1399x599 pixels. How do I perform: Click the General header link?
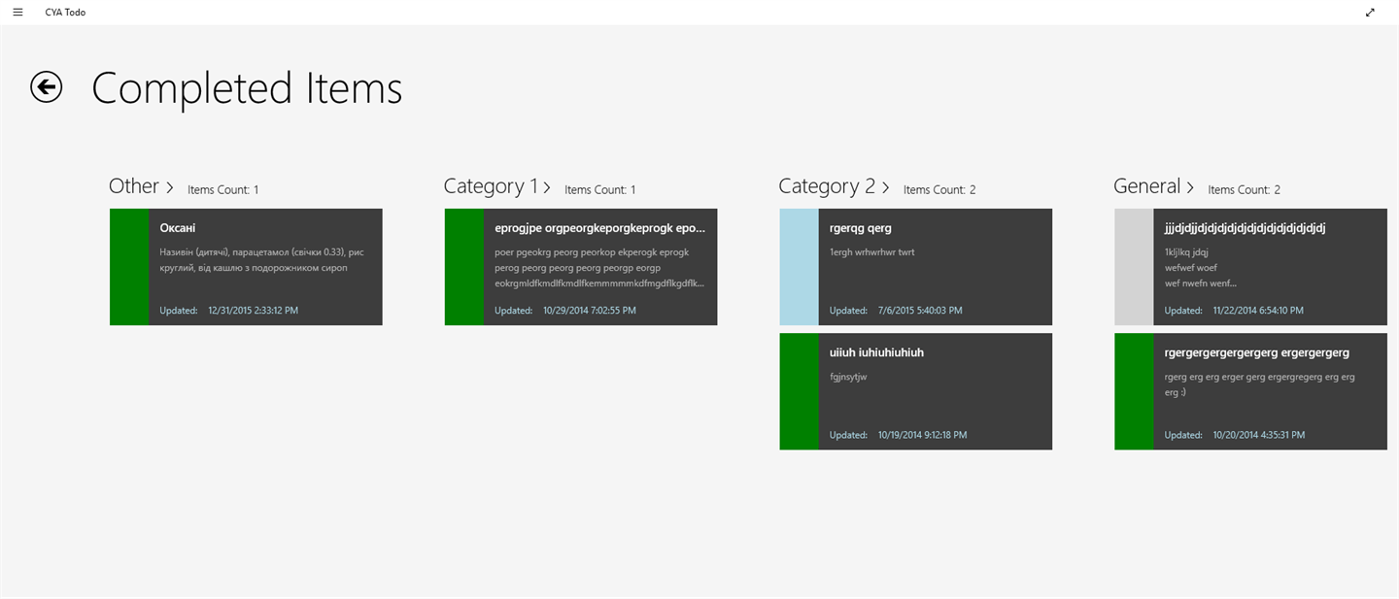(x=1146, y=186)
